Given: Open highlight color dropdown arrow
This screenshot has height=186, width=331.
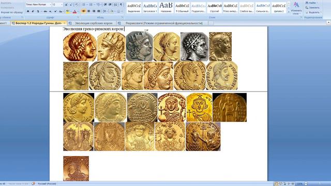Looking at the screenshot, I should click(71, 11).
